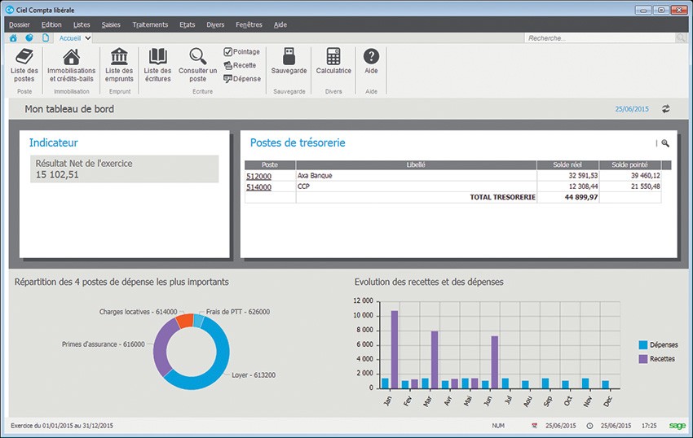Viewport: 693px width, 438px height.
Task: Open the Saisies menu
Action: click(x=111, y=24)
